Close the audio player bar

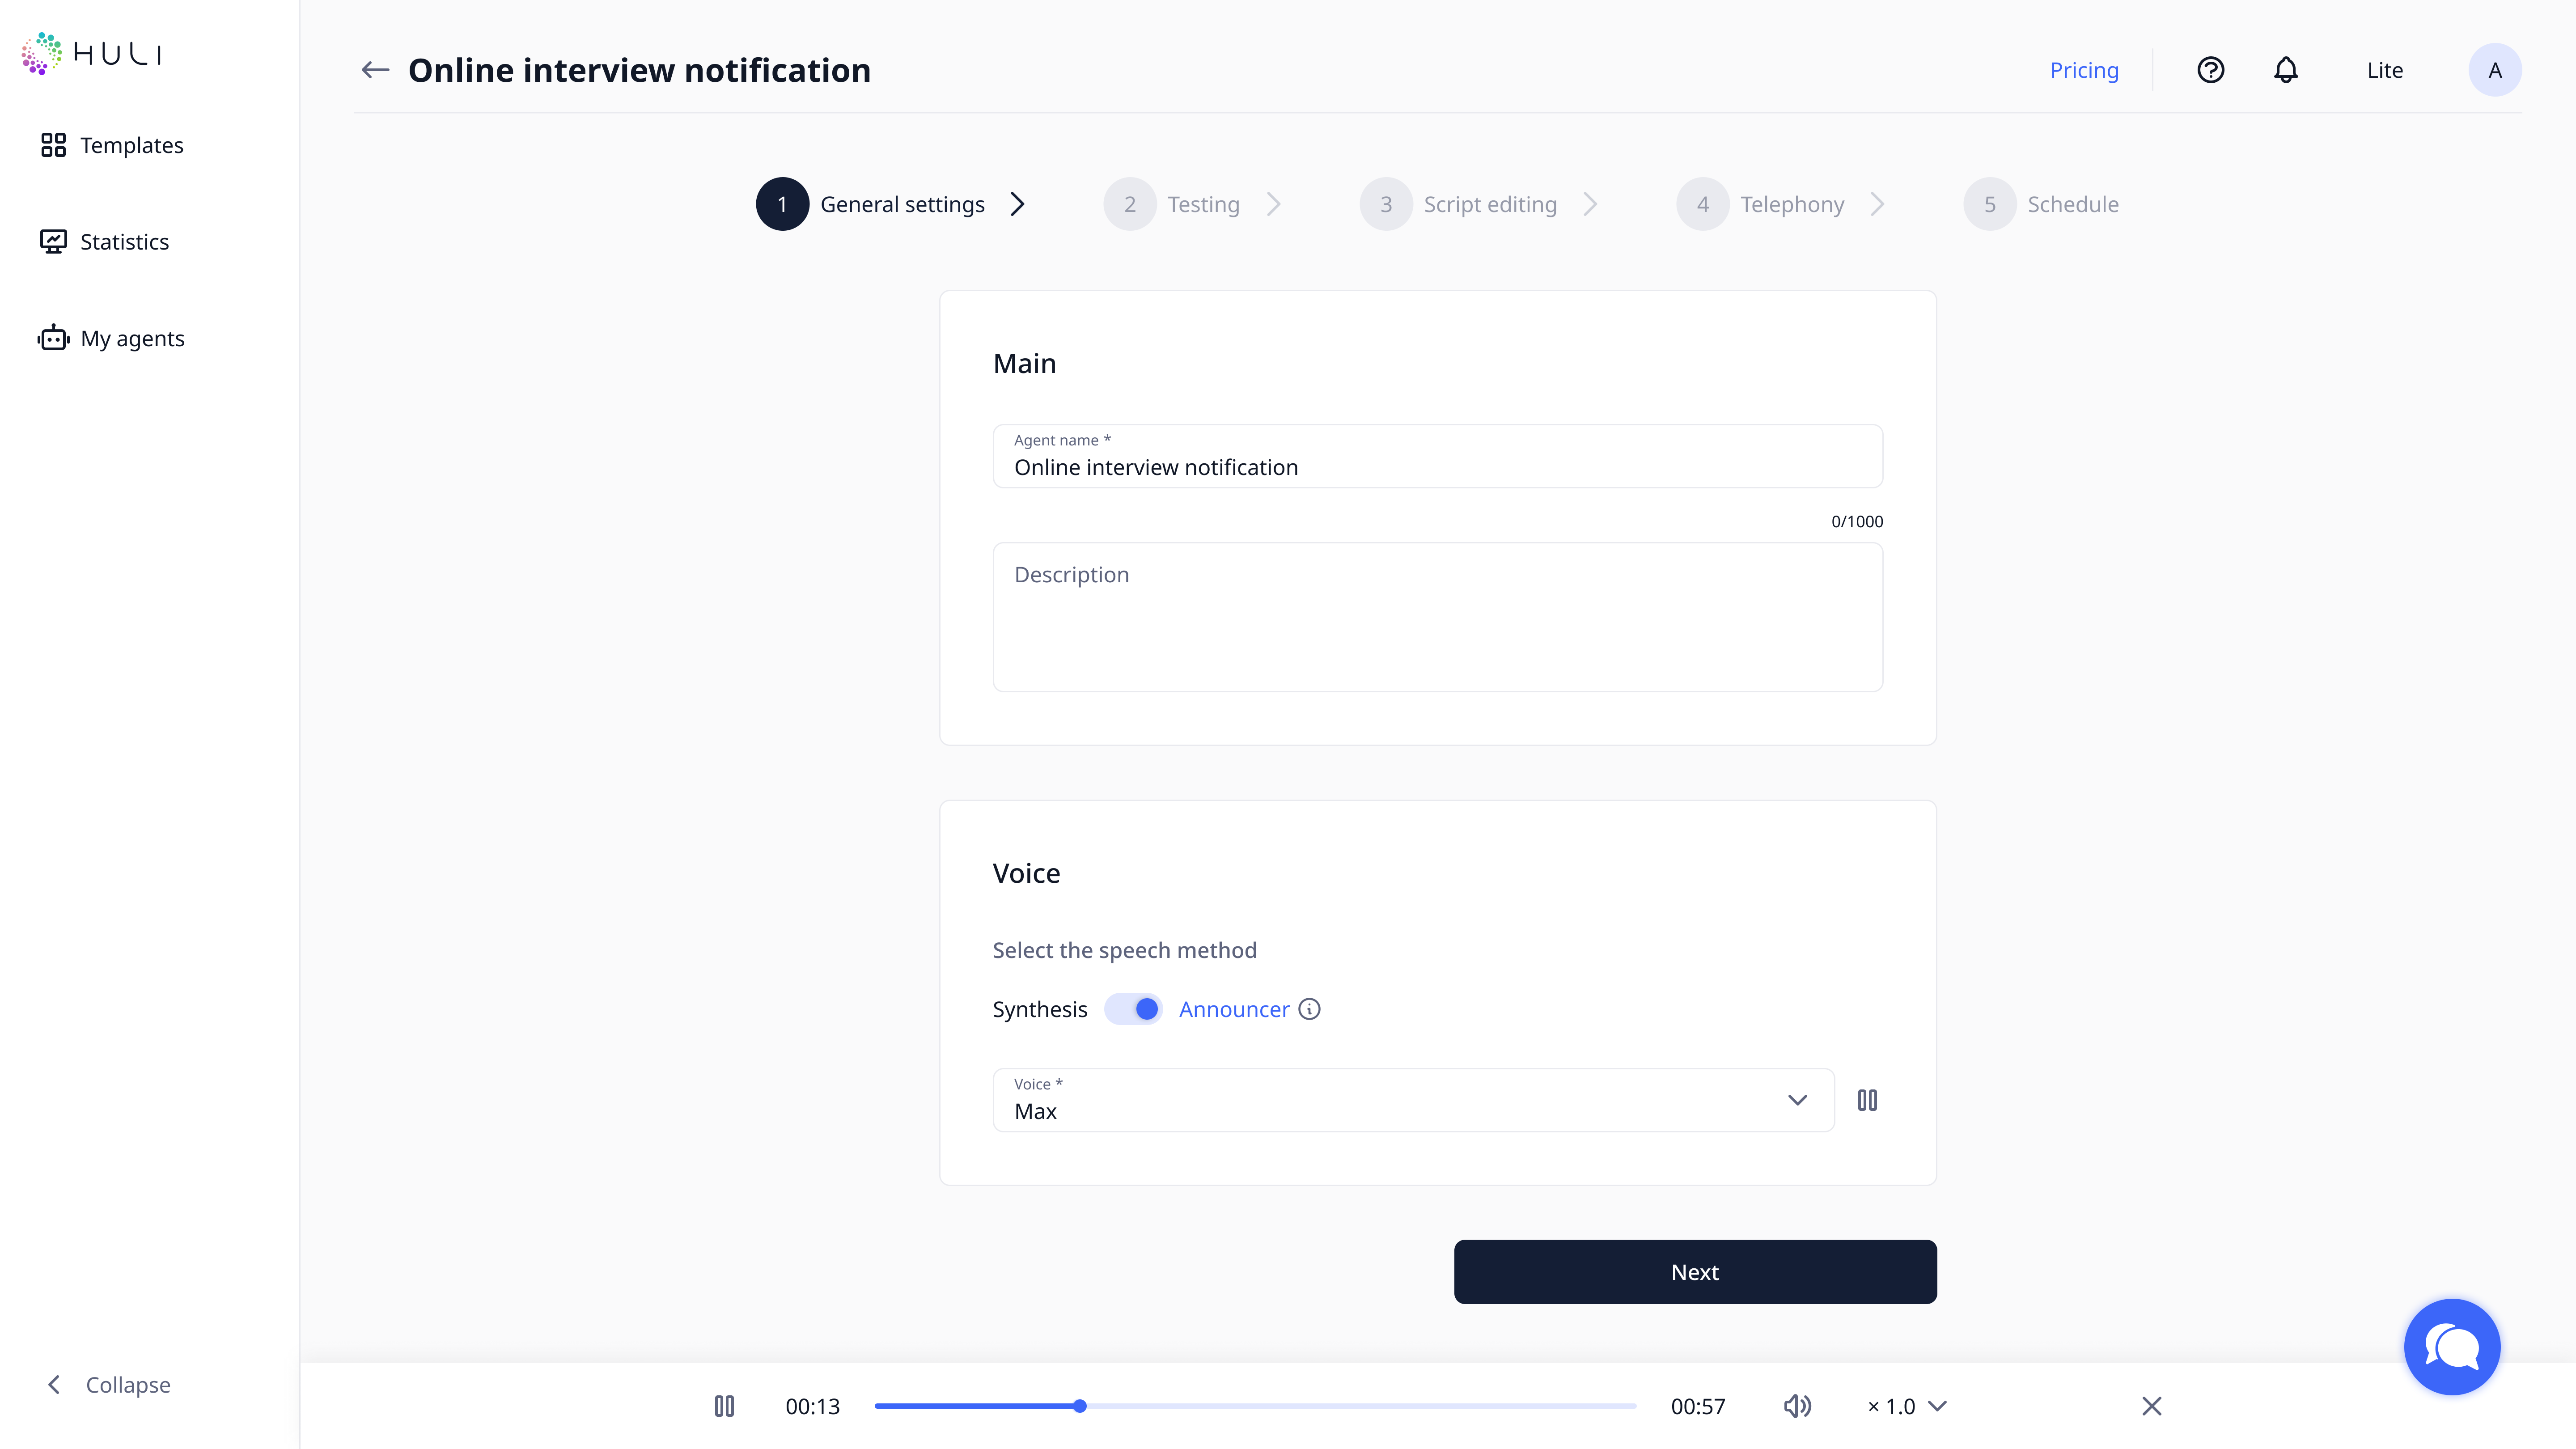[2152, 1406]
